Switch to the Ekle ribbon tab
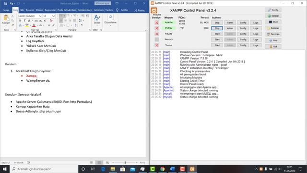The image size is (307, 173). (x=22, y=10)
